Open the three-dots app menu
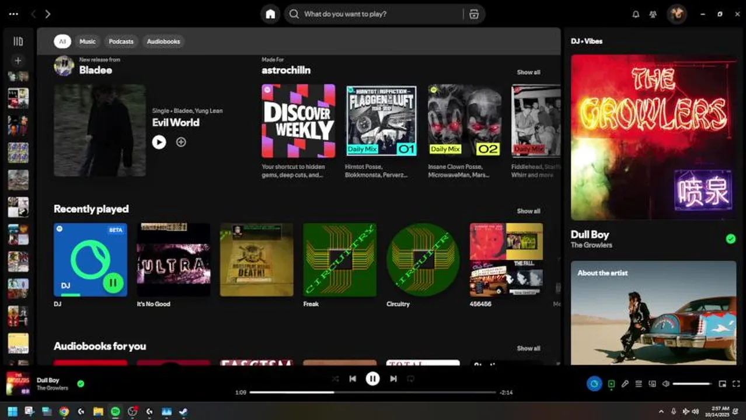746x420 pixels. tap(13, 14)
